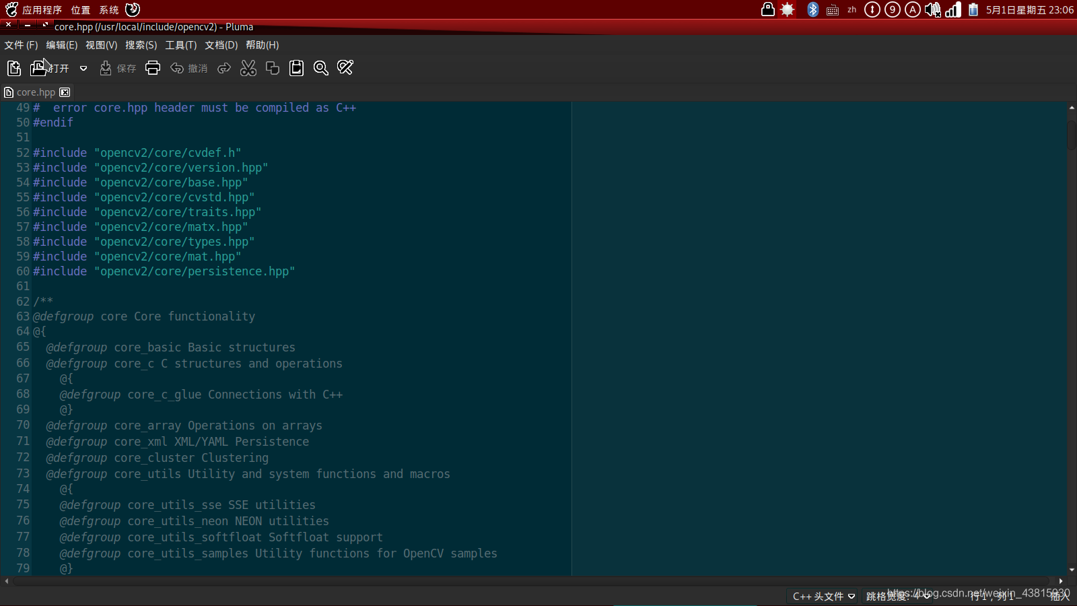Open the 搜索(S) menu
Viewport: 1077px width, 606px height.
pos(141,45)
